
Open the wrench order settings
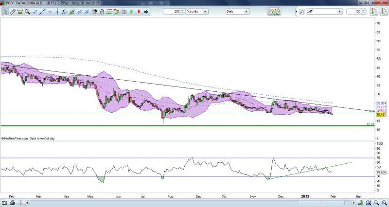click(301, 11)
